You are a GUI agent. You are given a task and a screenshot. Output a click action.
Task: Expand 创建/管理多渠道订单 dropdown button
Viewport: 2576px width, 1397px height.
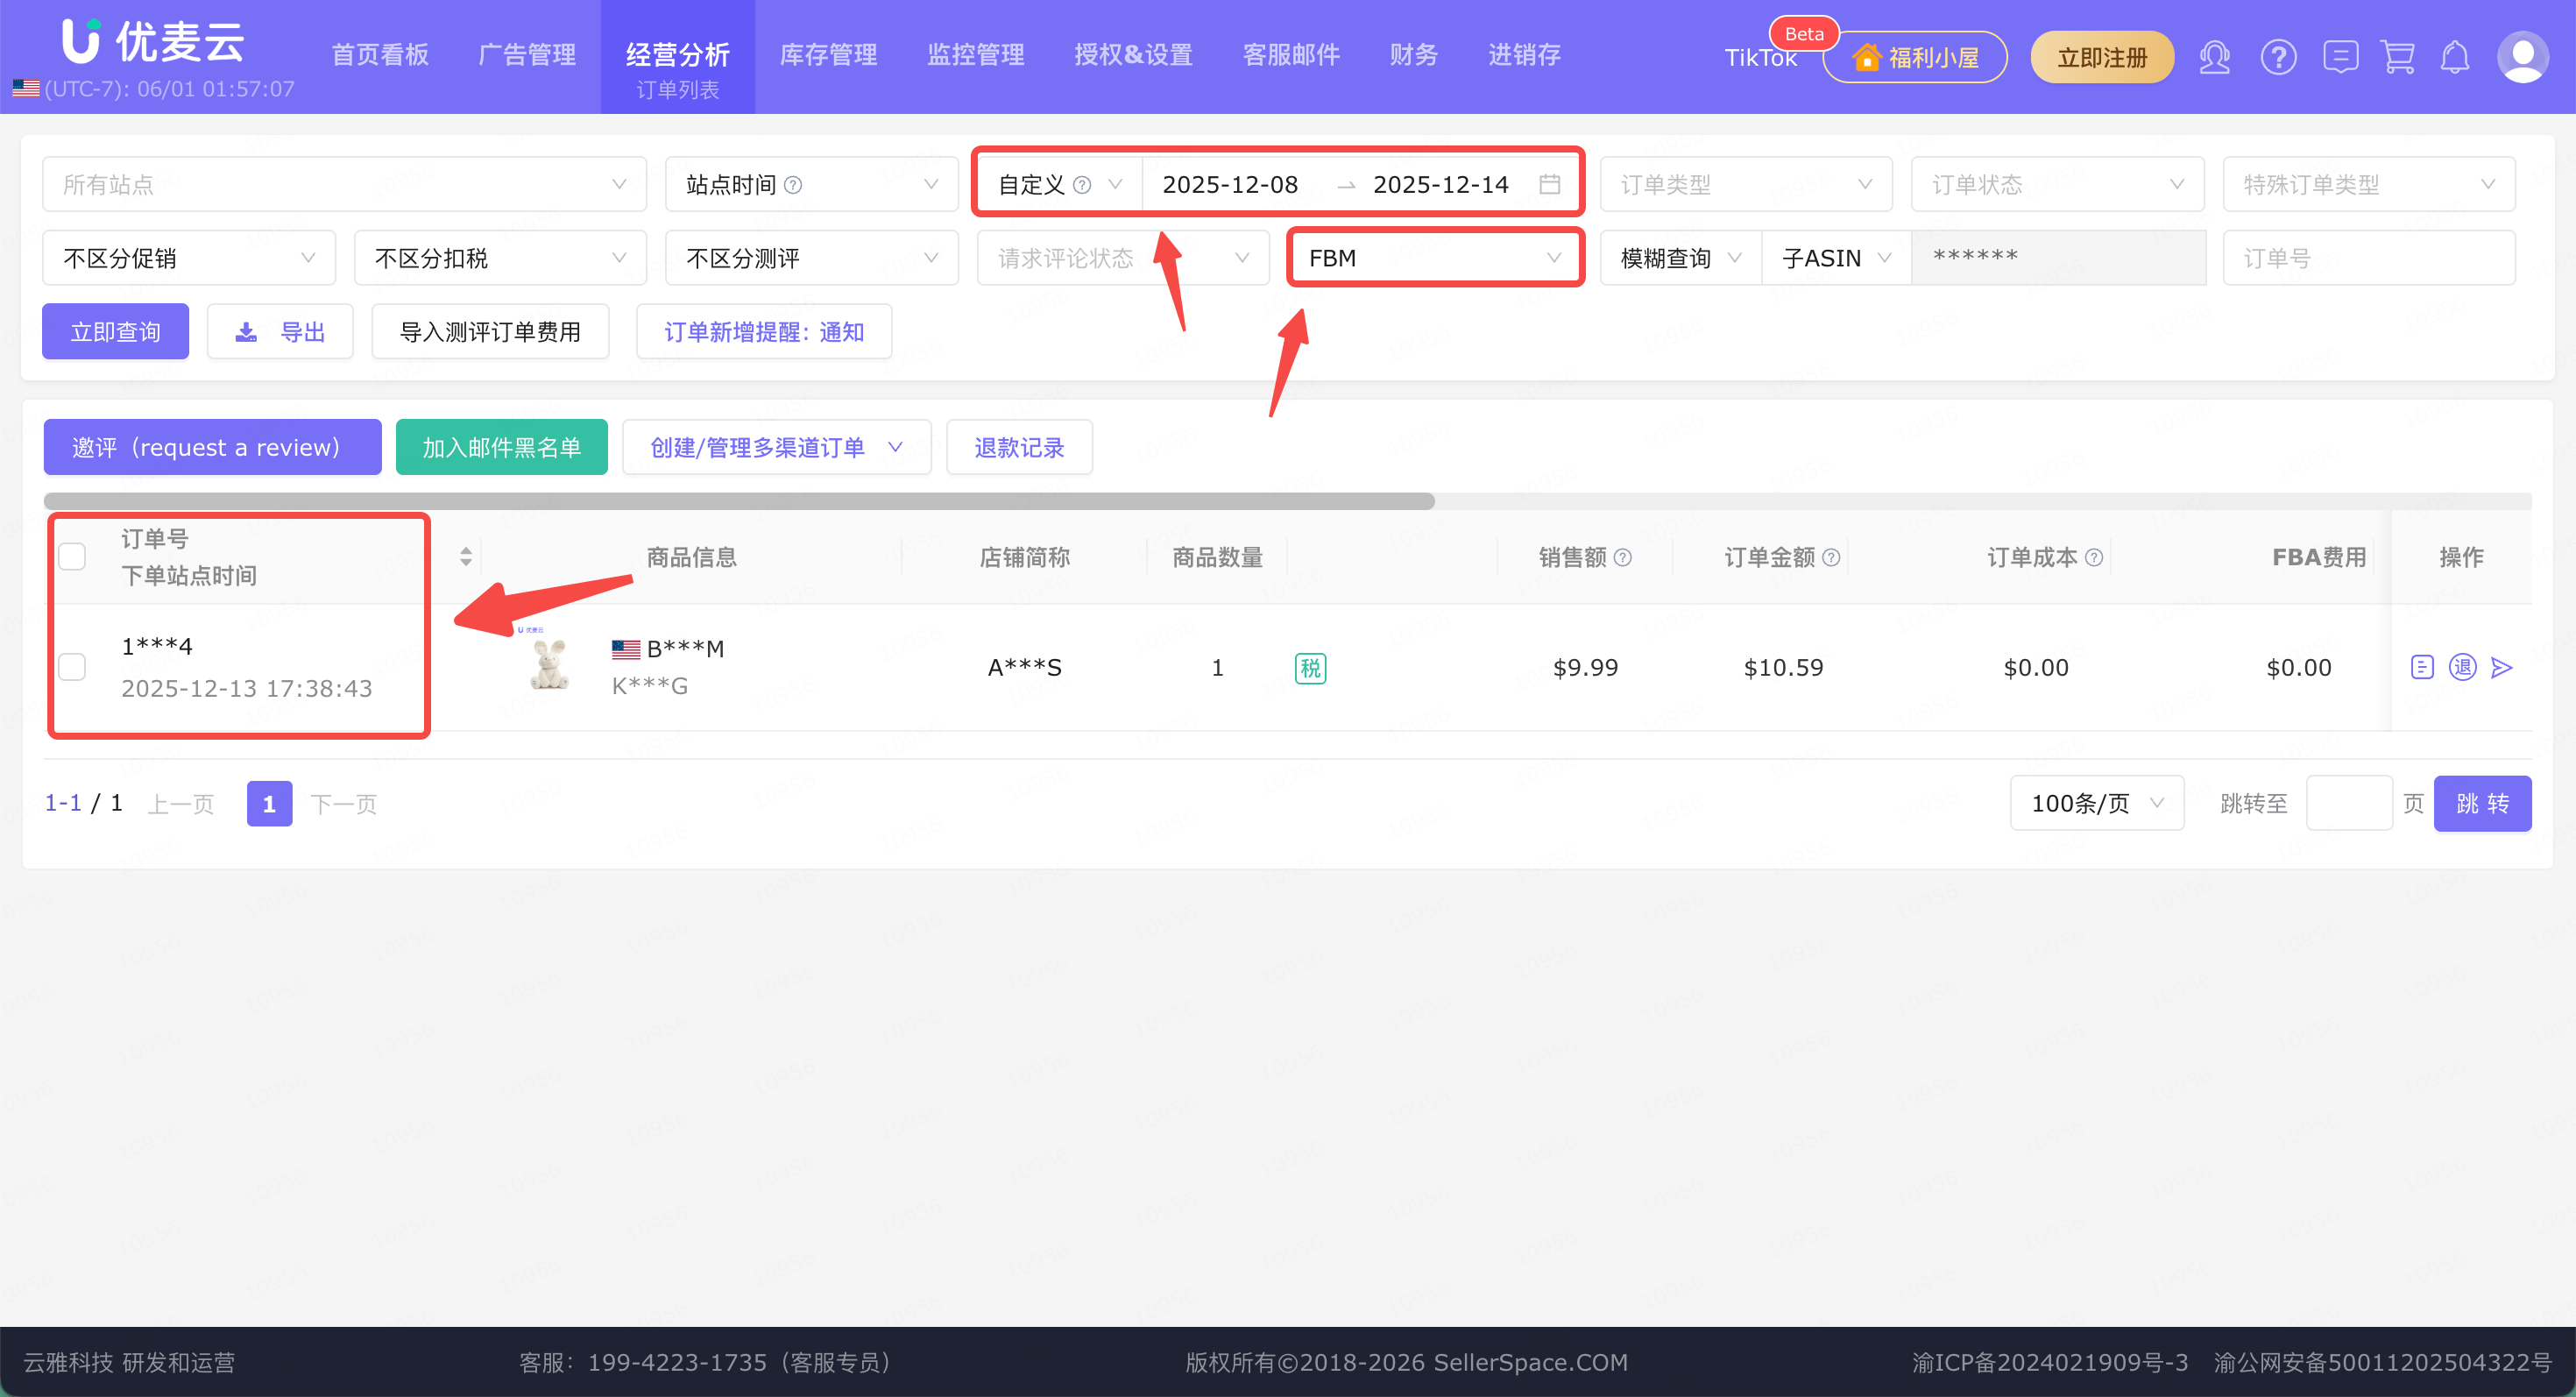776,447
